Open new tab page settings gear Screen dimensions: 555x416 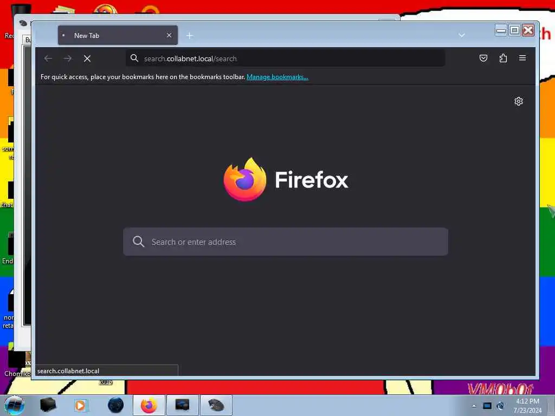(x=519, y=101)
